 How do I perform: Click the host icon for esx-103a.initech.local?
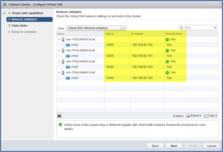[63, 62]
